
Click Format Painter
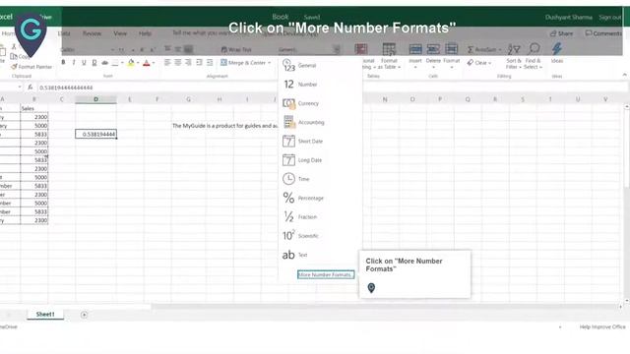(31, 67)
